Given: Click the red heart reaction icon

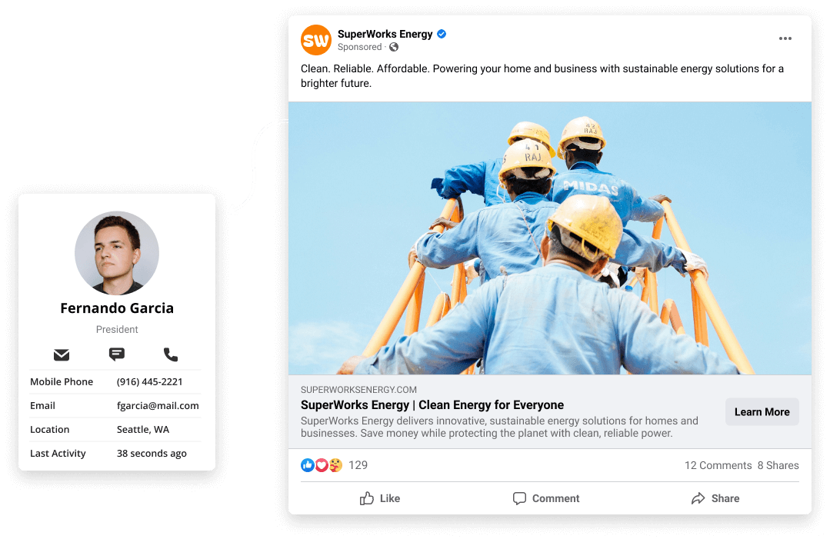Looking at the screenshot, I should point(322,465).
